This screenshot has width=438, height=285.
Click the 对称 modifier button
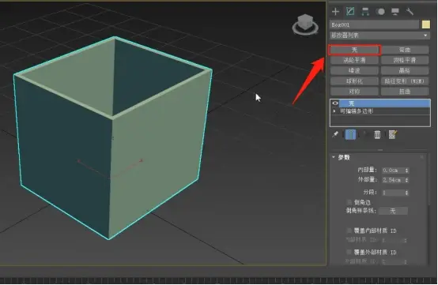(354, 92)
